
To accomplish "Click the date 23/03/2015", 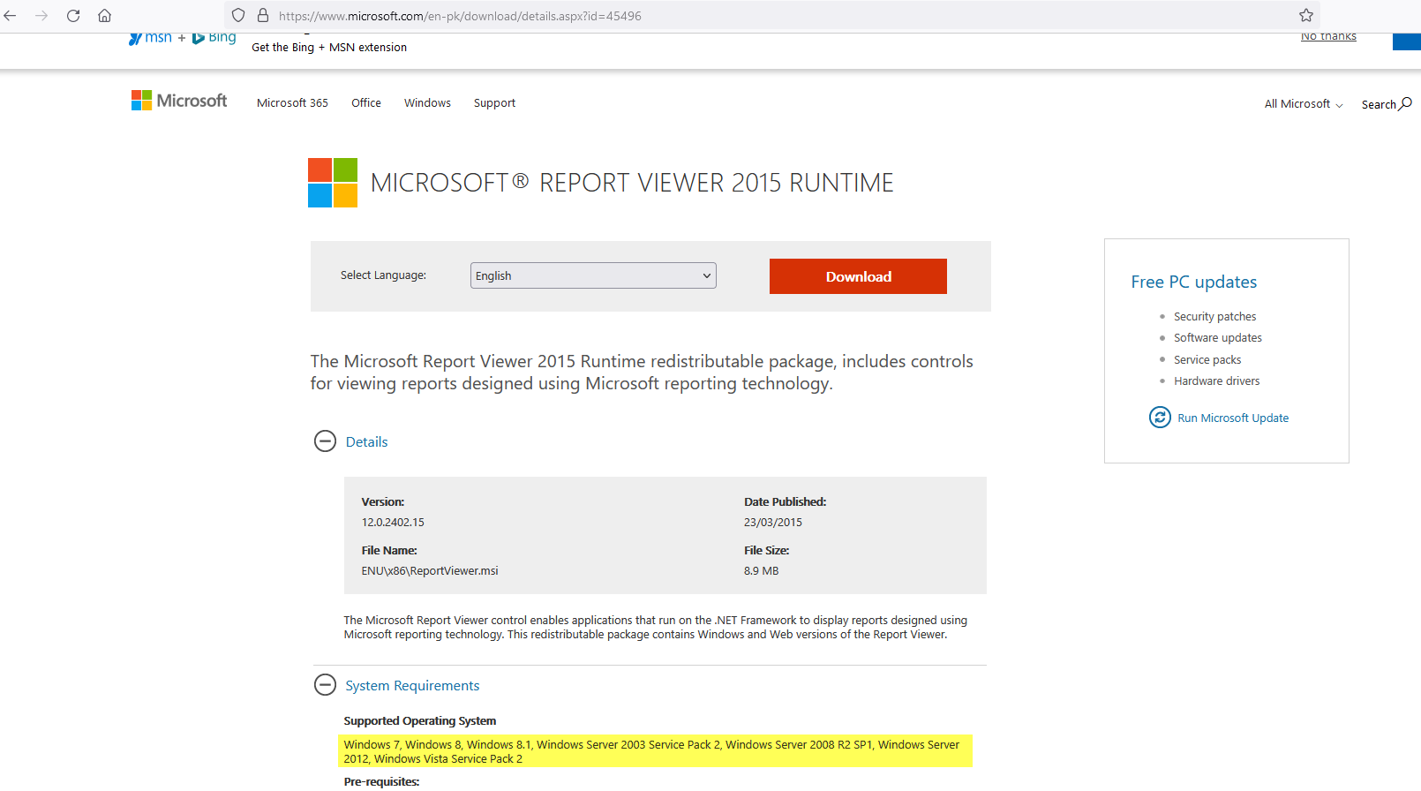I will (773, 523).
